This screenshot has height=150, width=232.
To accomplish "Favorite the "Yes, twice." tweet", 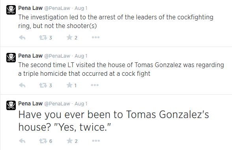I will [69, 141].
